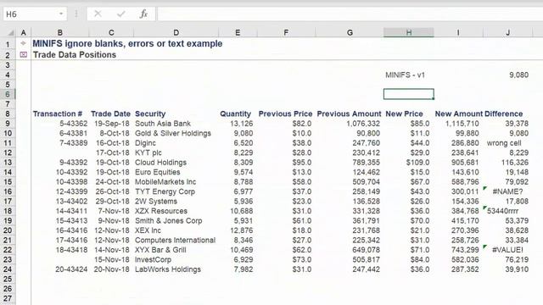The height and width of the screenshot is (305, 543).
Task: Select column header B
Action: (x=60, y=32)
